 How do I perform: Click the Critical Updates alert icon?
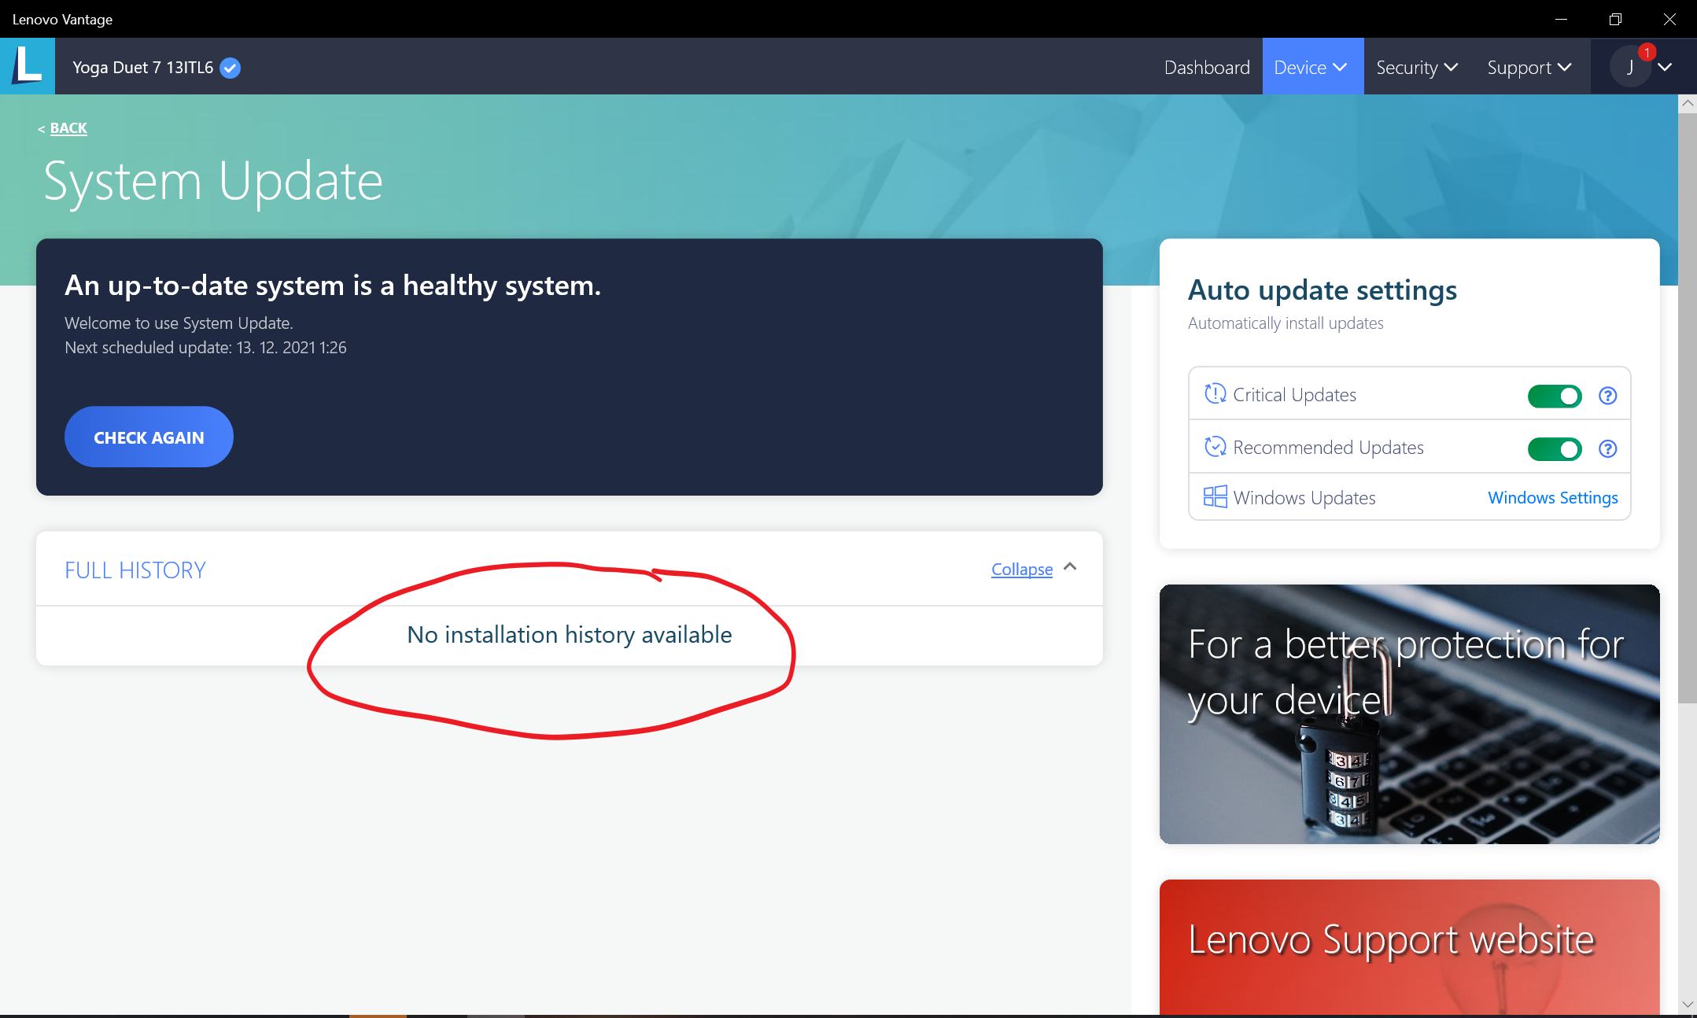(x=1215, y=393)
